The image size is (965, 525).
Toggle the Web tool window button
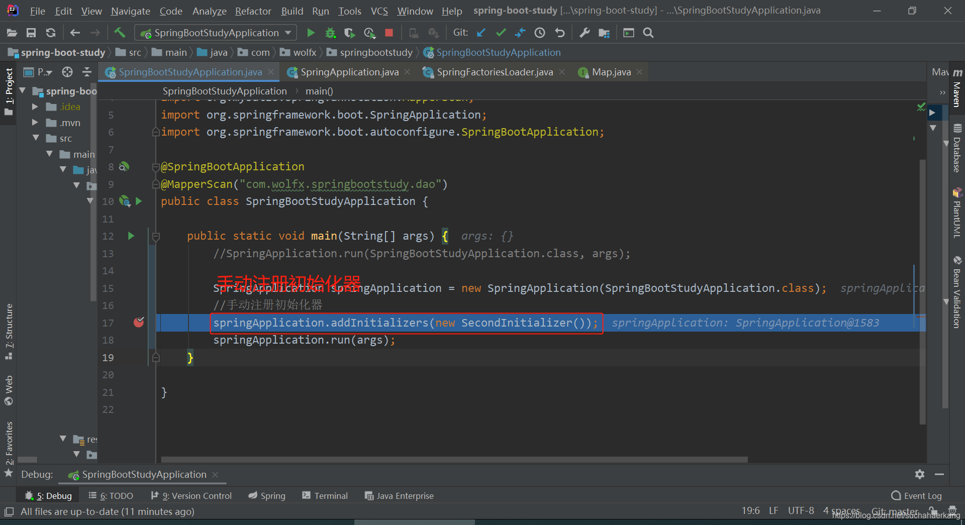[x=9, y=390]
